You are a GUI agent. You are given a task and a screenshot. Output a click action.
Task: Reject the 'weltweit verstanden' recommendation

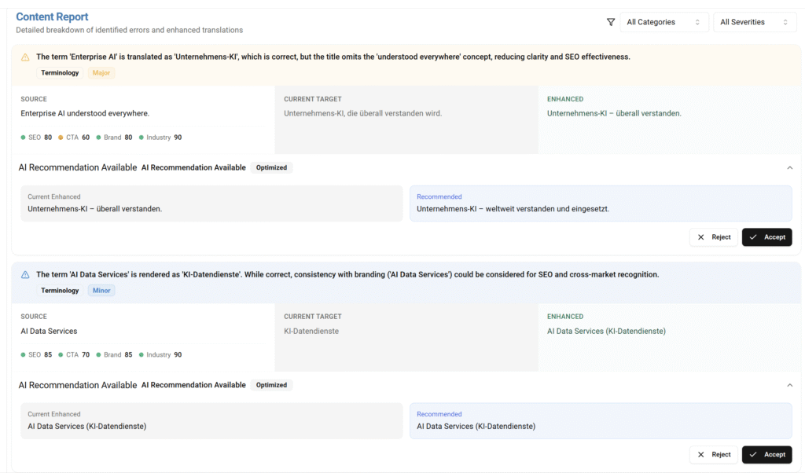pos(713,237)
